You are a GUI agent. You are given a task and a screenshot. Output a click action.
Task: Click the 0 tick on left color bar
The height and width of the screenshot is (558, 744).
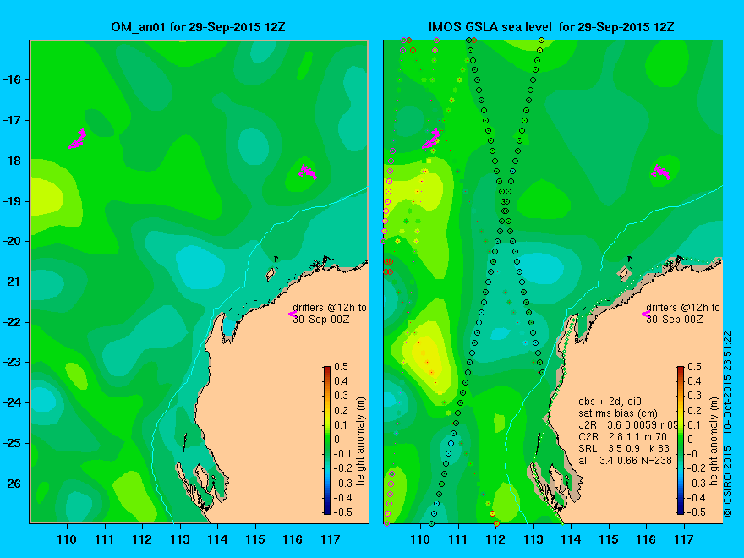coord(337,440)
